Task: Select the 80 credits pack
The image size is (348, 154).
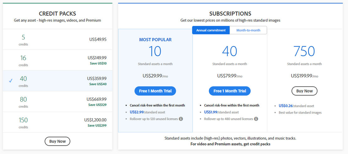Action: (x=57, y=102)
